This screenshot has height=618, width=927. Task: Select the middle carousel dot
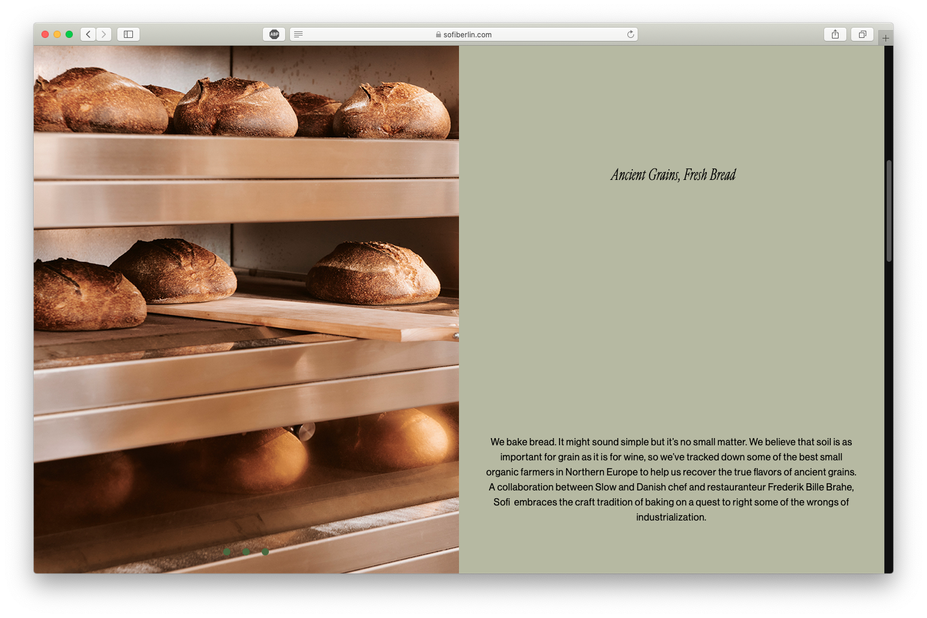[x=246, y=552]
